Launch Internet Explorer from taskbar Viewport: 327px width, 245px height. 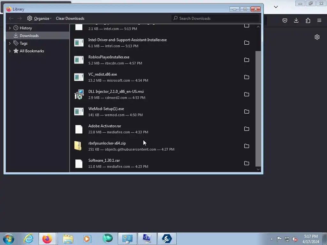point(28,239)
